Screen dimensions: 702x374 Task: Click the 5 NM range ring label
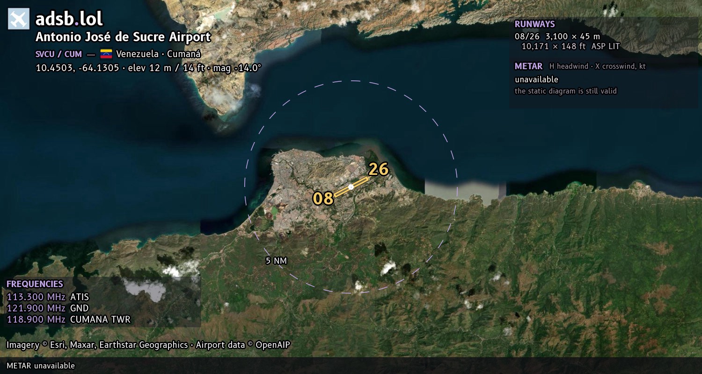pyautogui.click(x=276, y=261)
